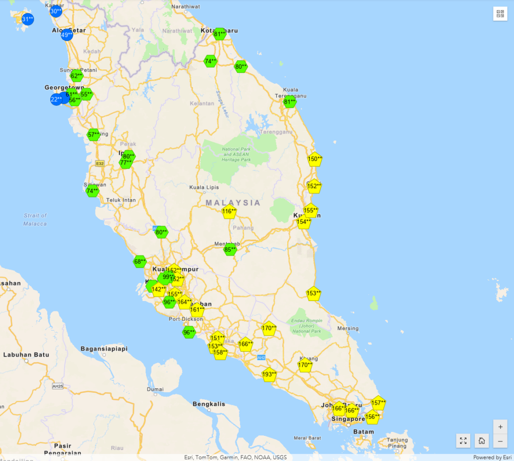Click the green 68** marker on the west coast

pos(140,261)
